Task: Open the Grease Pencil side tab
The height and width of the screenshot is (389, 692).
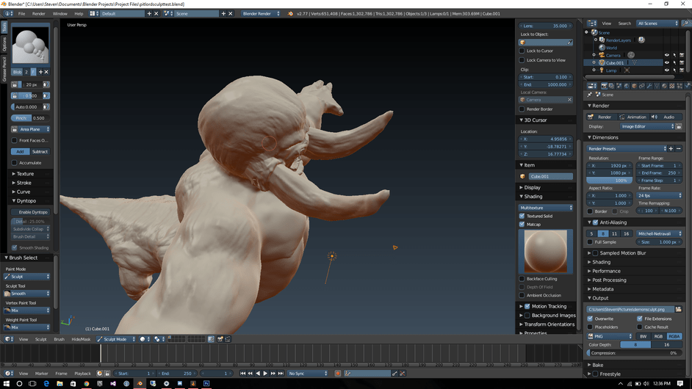Action: [x=4, y=68]
